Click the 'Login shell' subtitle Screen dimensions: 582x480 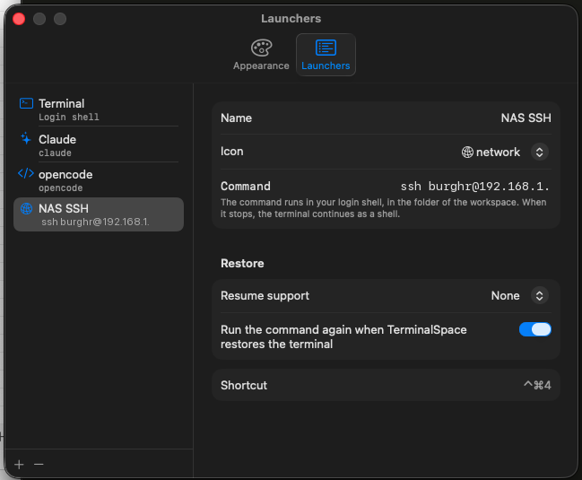(x=69, y=118)
